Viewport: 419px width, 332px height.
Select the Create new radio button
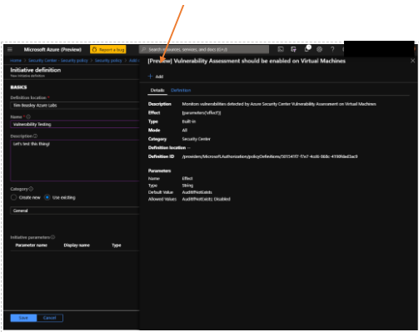13,197
